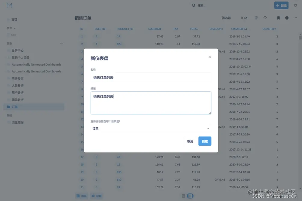Click the USER_ID column header
Viewport: 302px width, 201px height.
click(x=100, y=29)
